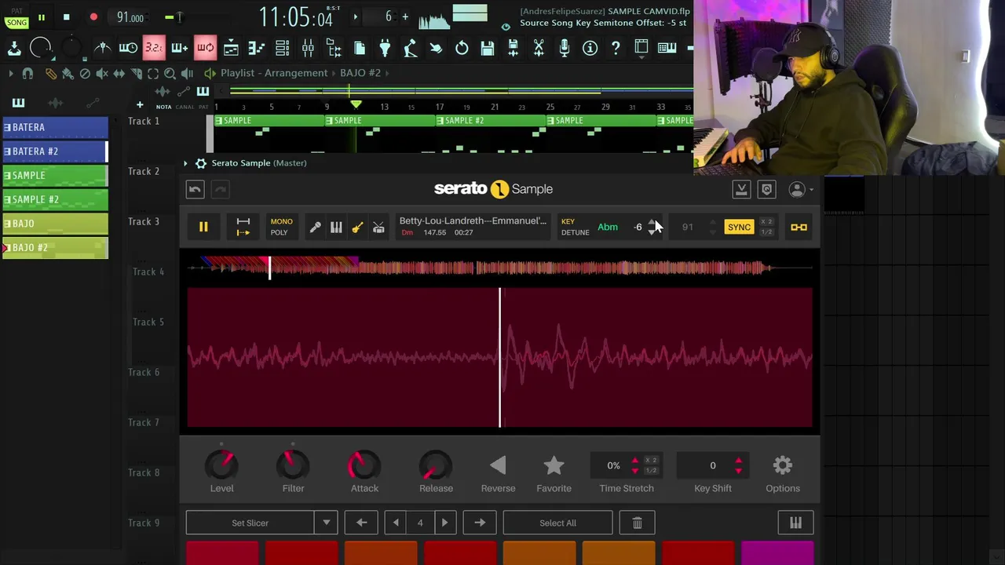Open the Channel rack icon
This screenshot has width=1005, height=565.
point(282,49)
